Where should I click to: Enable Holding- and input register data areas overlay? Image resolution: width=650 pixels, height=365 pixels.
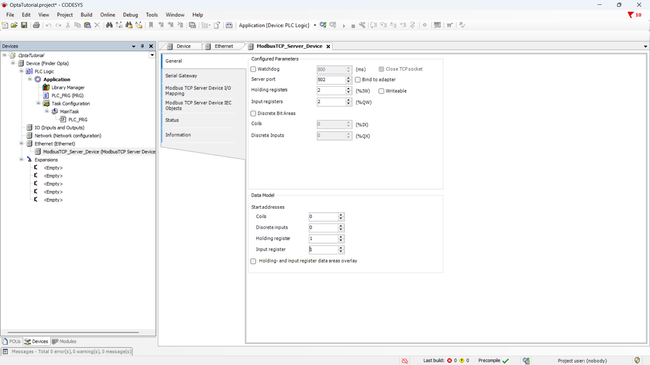coord(253,261)
